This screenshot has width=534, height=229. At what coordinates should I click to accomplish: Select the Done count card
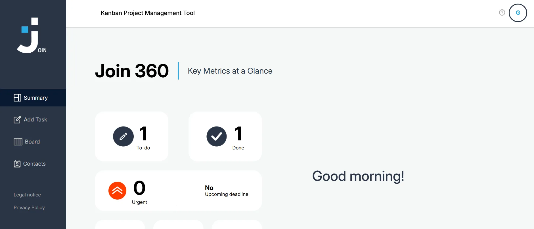tap(225, 136)
